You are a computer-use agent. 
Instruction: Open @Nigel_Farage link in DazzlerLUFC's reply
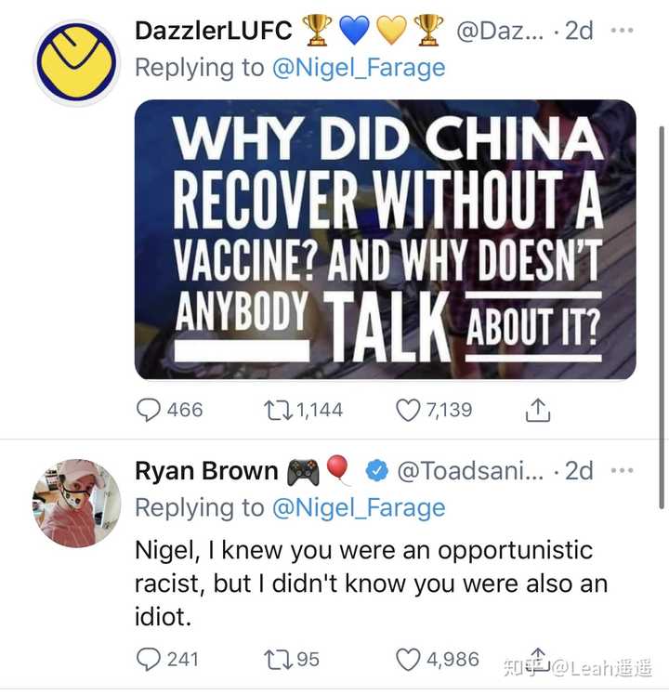[x=358, y=68]
